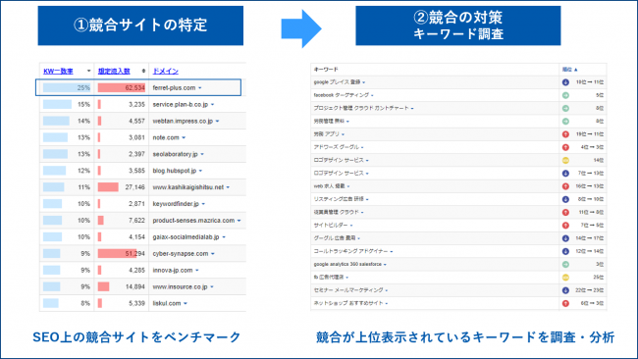Open the dropdown next to ferret-plus.com
This screenshot has height=359, width=638.
tap(200, 88)
